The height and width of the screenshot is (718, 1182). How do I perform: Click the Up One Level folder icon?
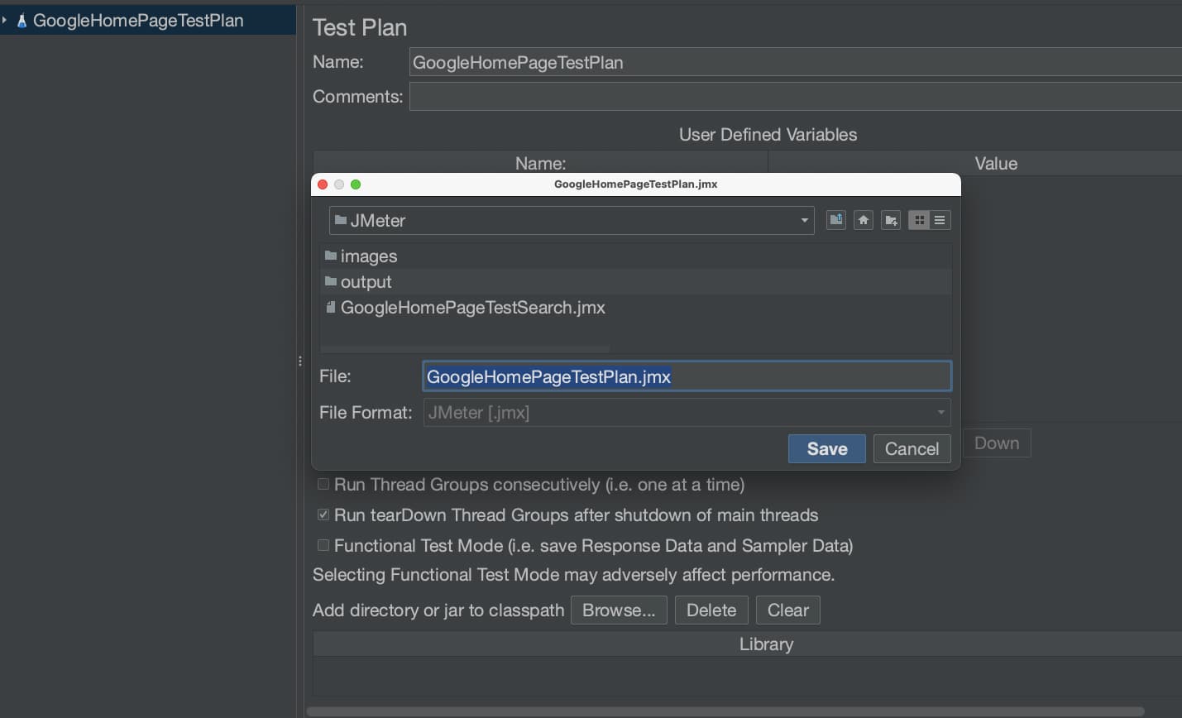pos(836,220)
